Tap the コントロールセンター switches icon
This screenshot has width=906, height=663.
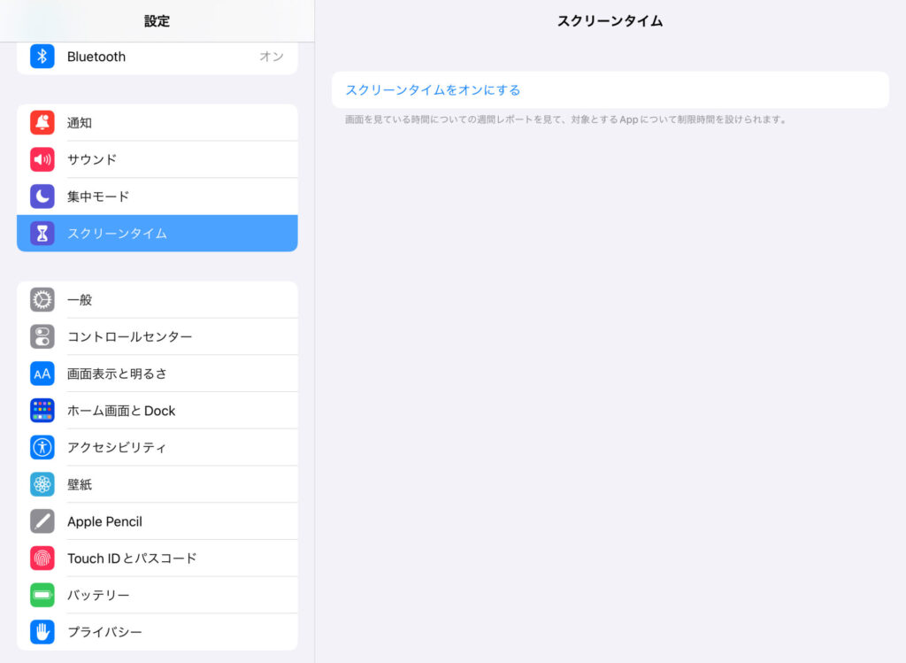[x=42, y=336]
